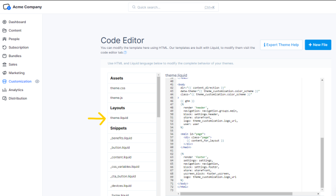Click the Bundles box icon
This screenshot has height=196, width=336.
coord(5,56)
